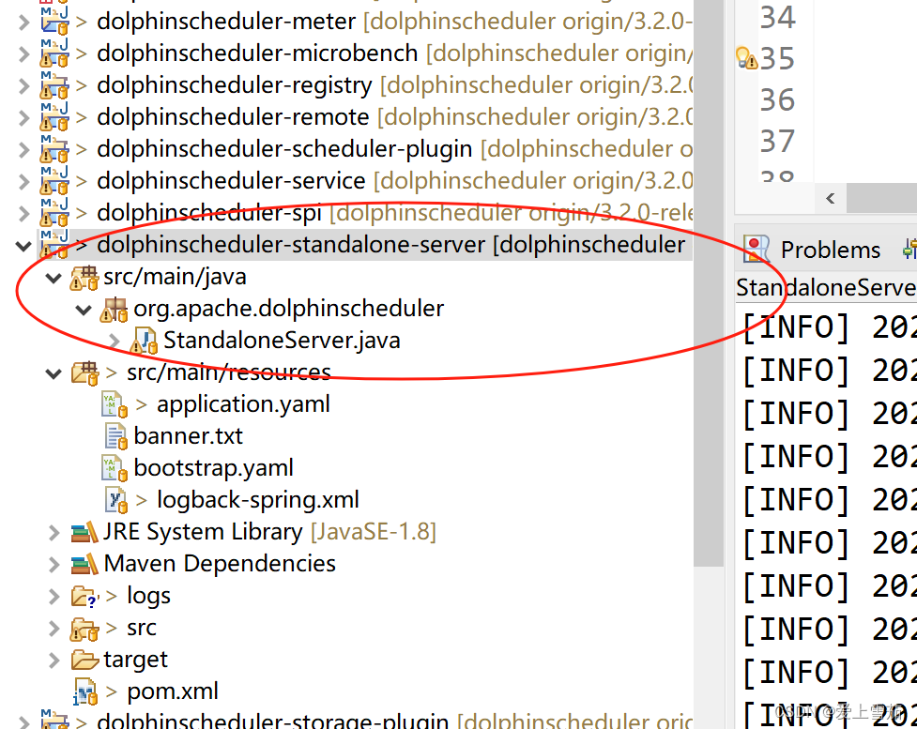Screen dimensions: 917x729
Task: Click the logback-spring.xml XML file icon
Action: (x=113, y=499)
